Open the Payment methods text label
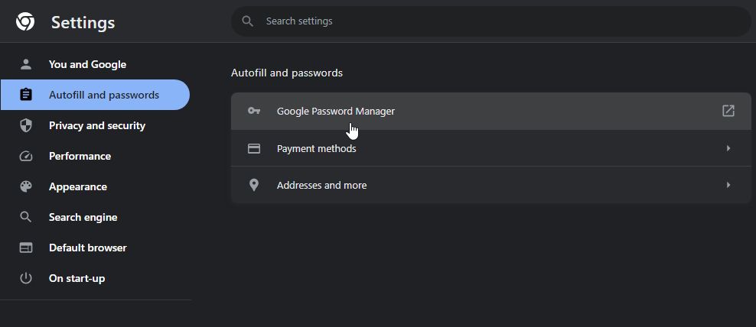756x327 pixels. 316,148
